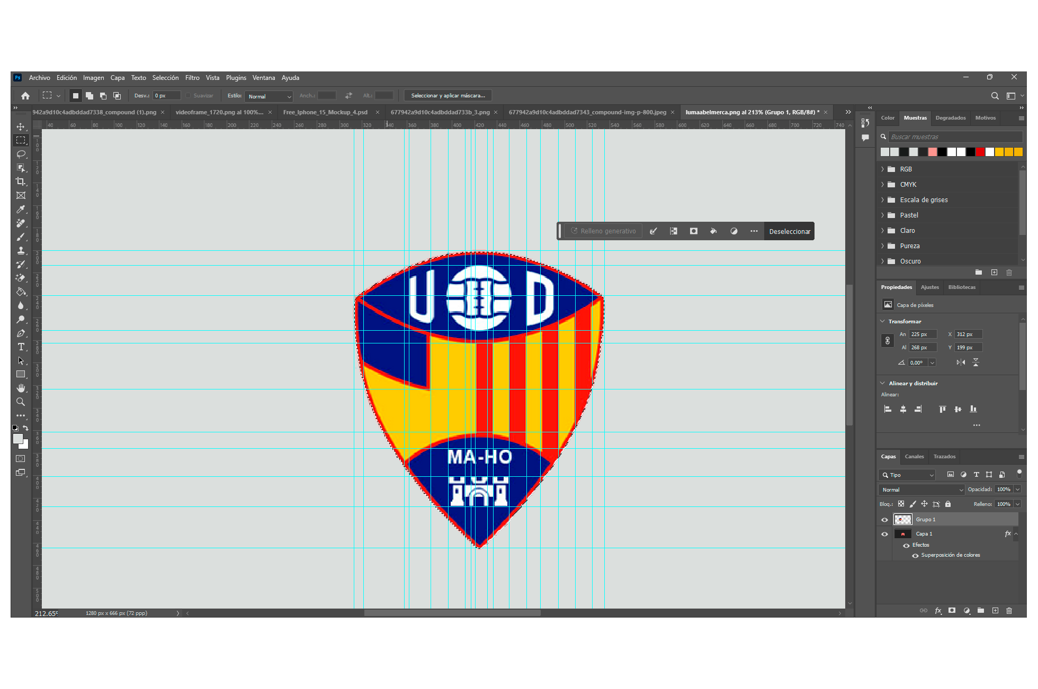Click the foreground color swatch
1038x689 pixels.
17,439
